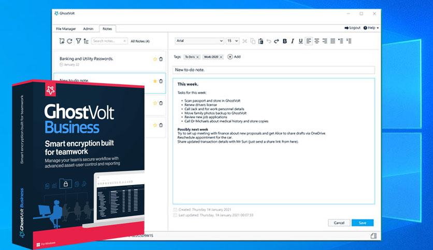Screen dimensions: 433x250
Task: Click the redo arrow icon
Action: 277,41
